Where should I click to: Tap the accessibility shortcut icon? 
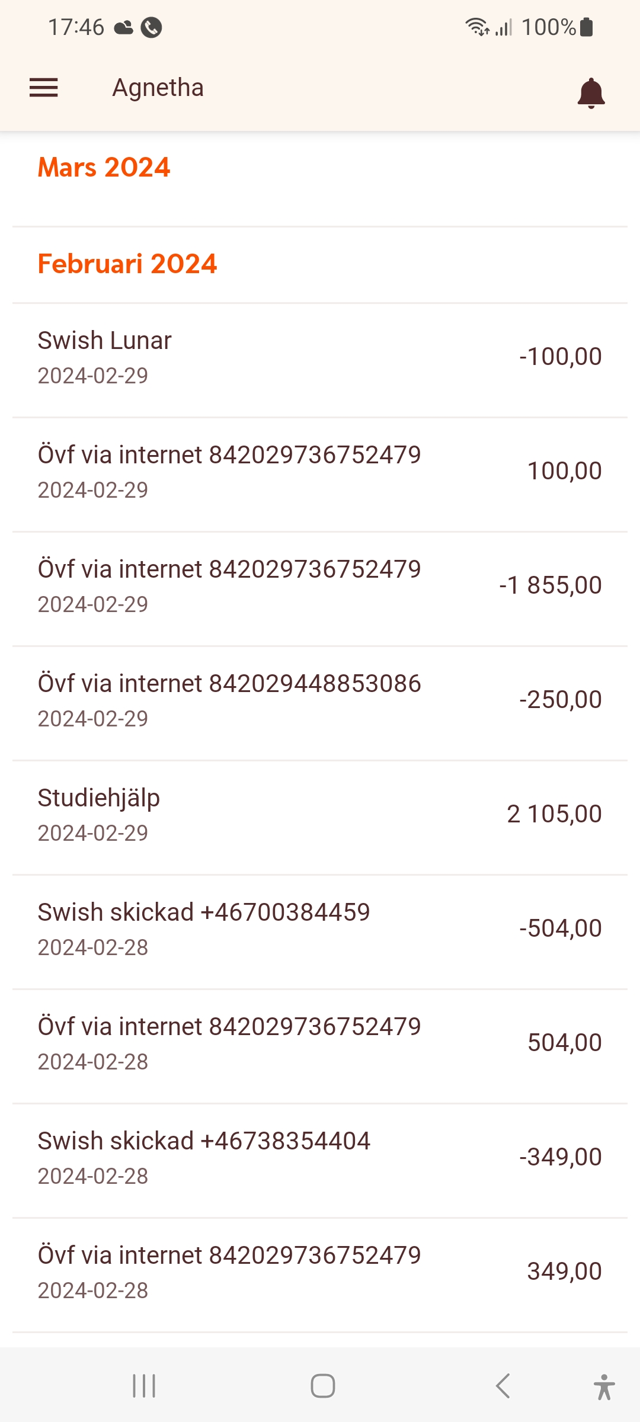(x=604, y=1386)
